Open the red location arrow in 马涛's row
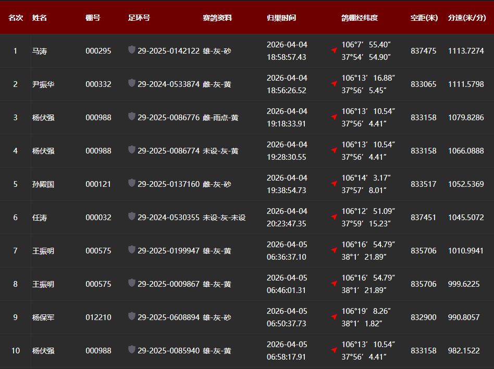The image size is (494, 369). (334, 50)
